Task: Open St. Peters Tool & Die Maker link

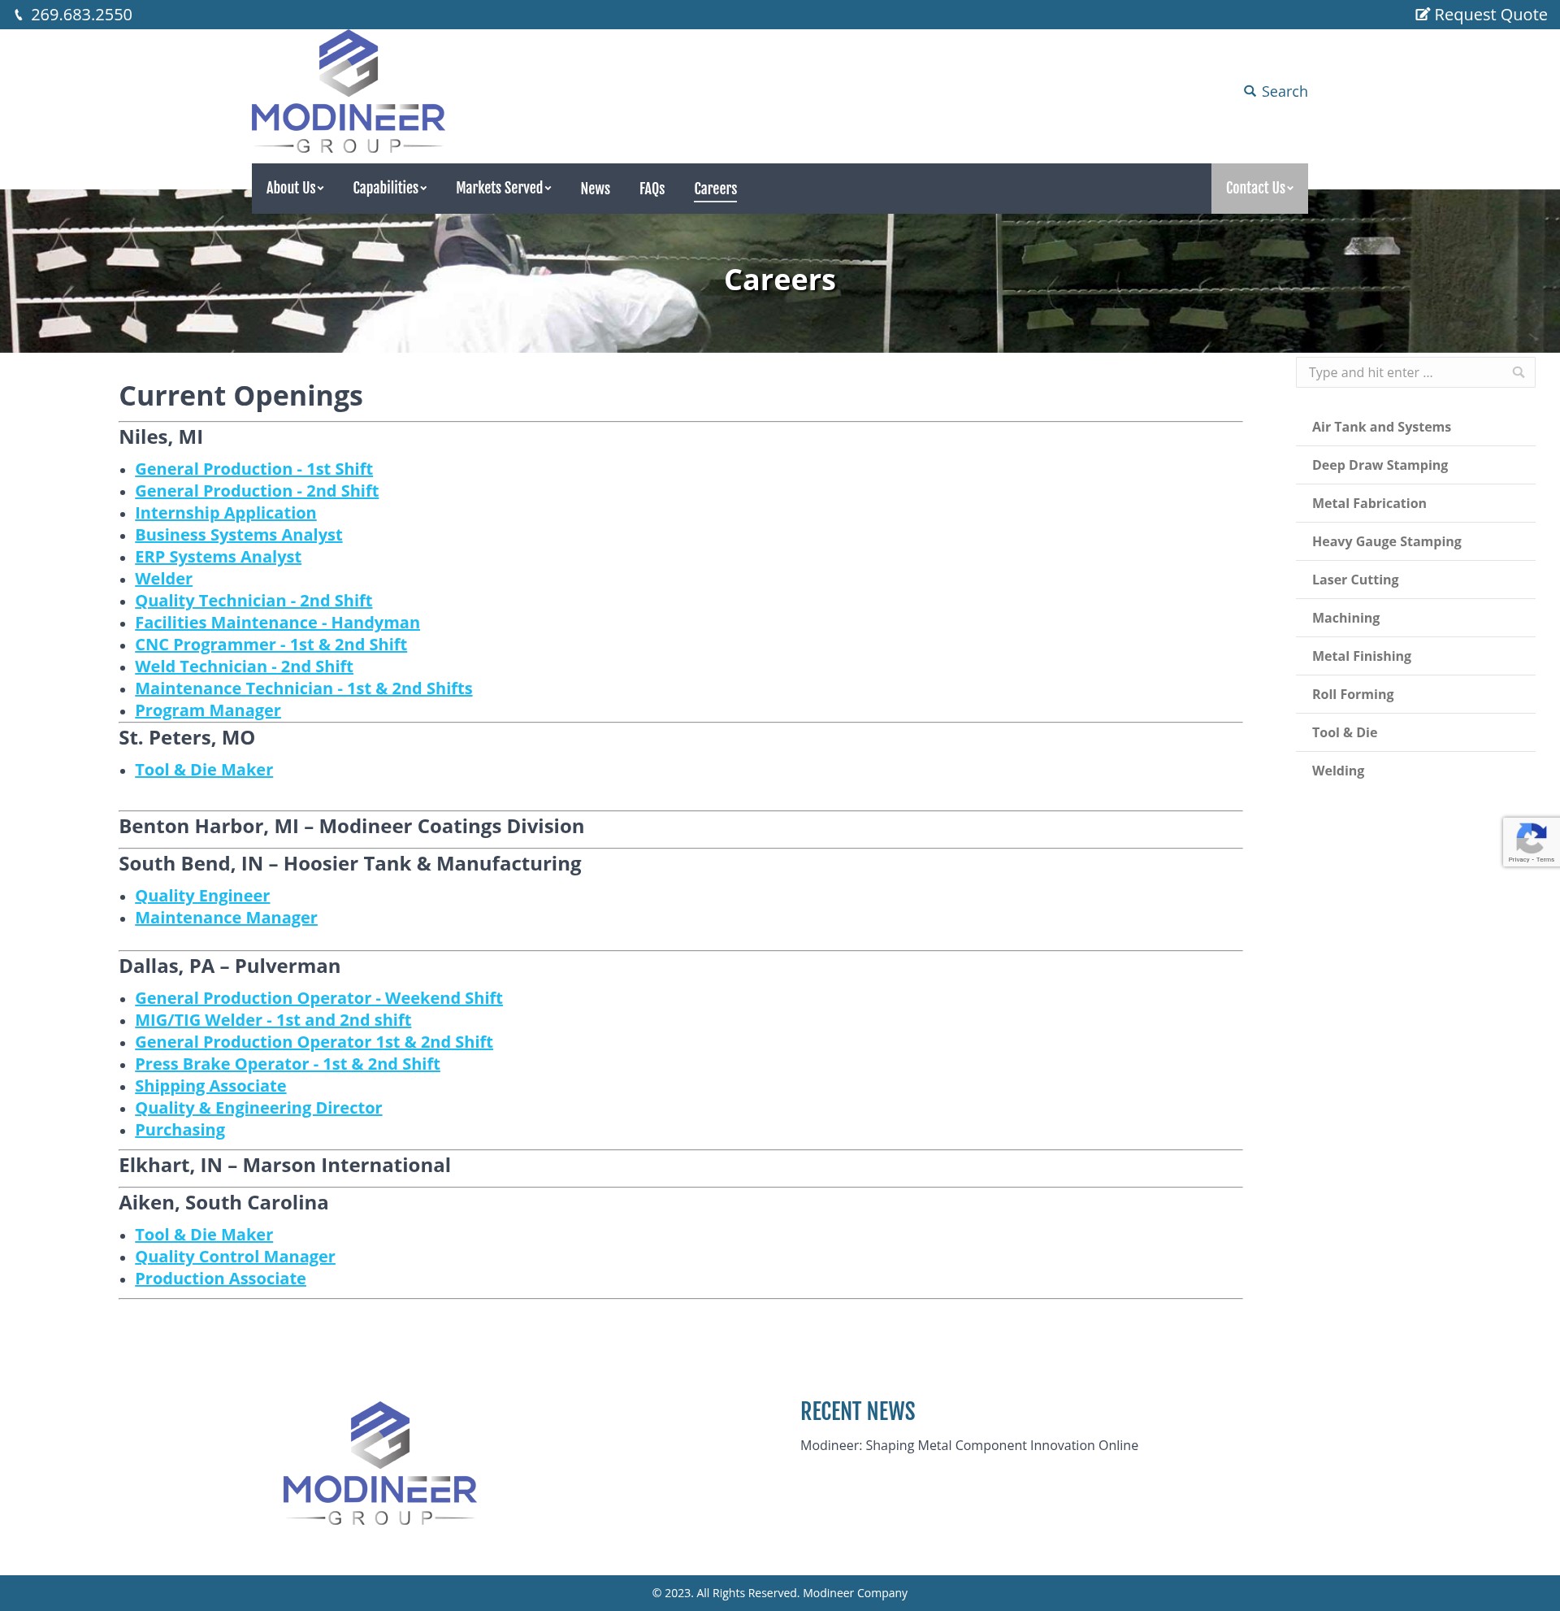Action: pos(204,771)
